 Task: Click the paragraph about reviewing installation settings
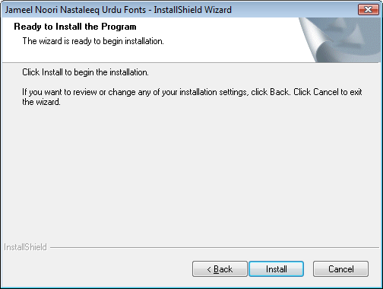pos(192,97)
